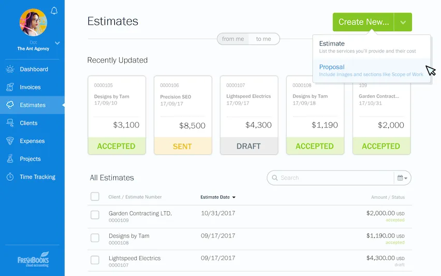Viewport: 441px width, 276px height.
Task: Open the Dashboard icon in sidebar
Action: coord(10,69)
